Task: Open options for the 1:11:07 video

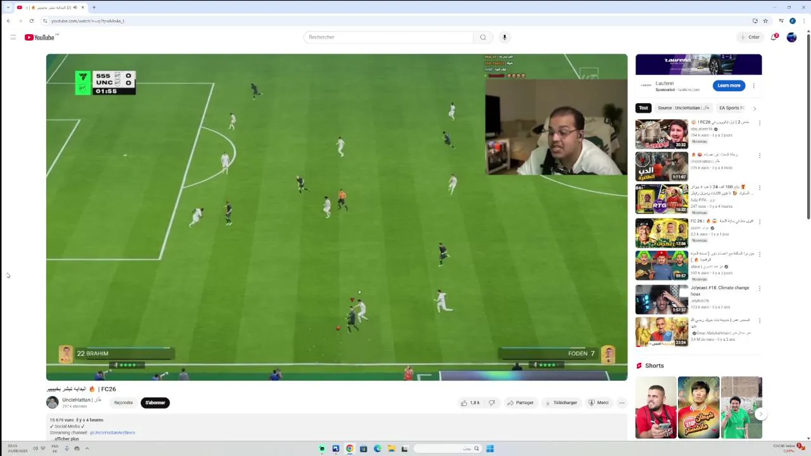Action: (x=759, y=155)
